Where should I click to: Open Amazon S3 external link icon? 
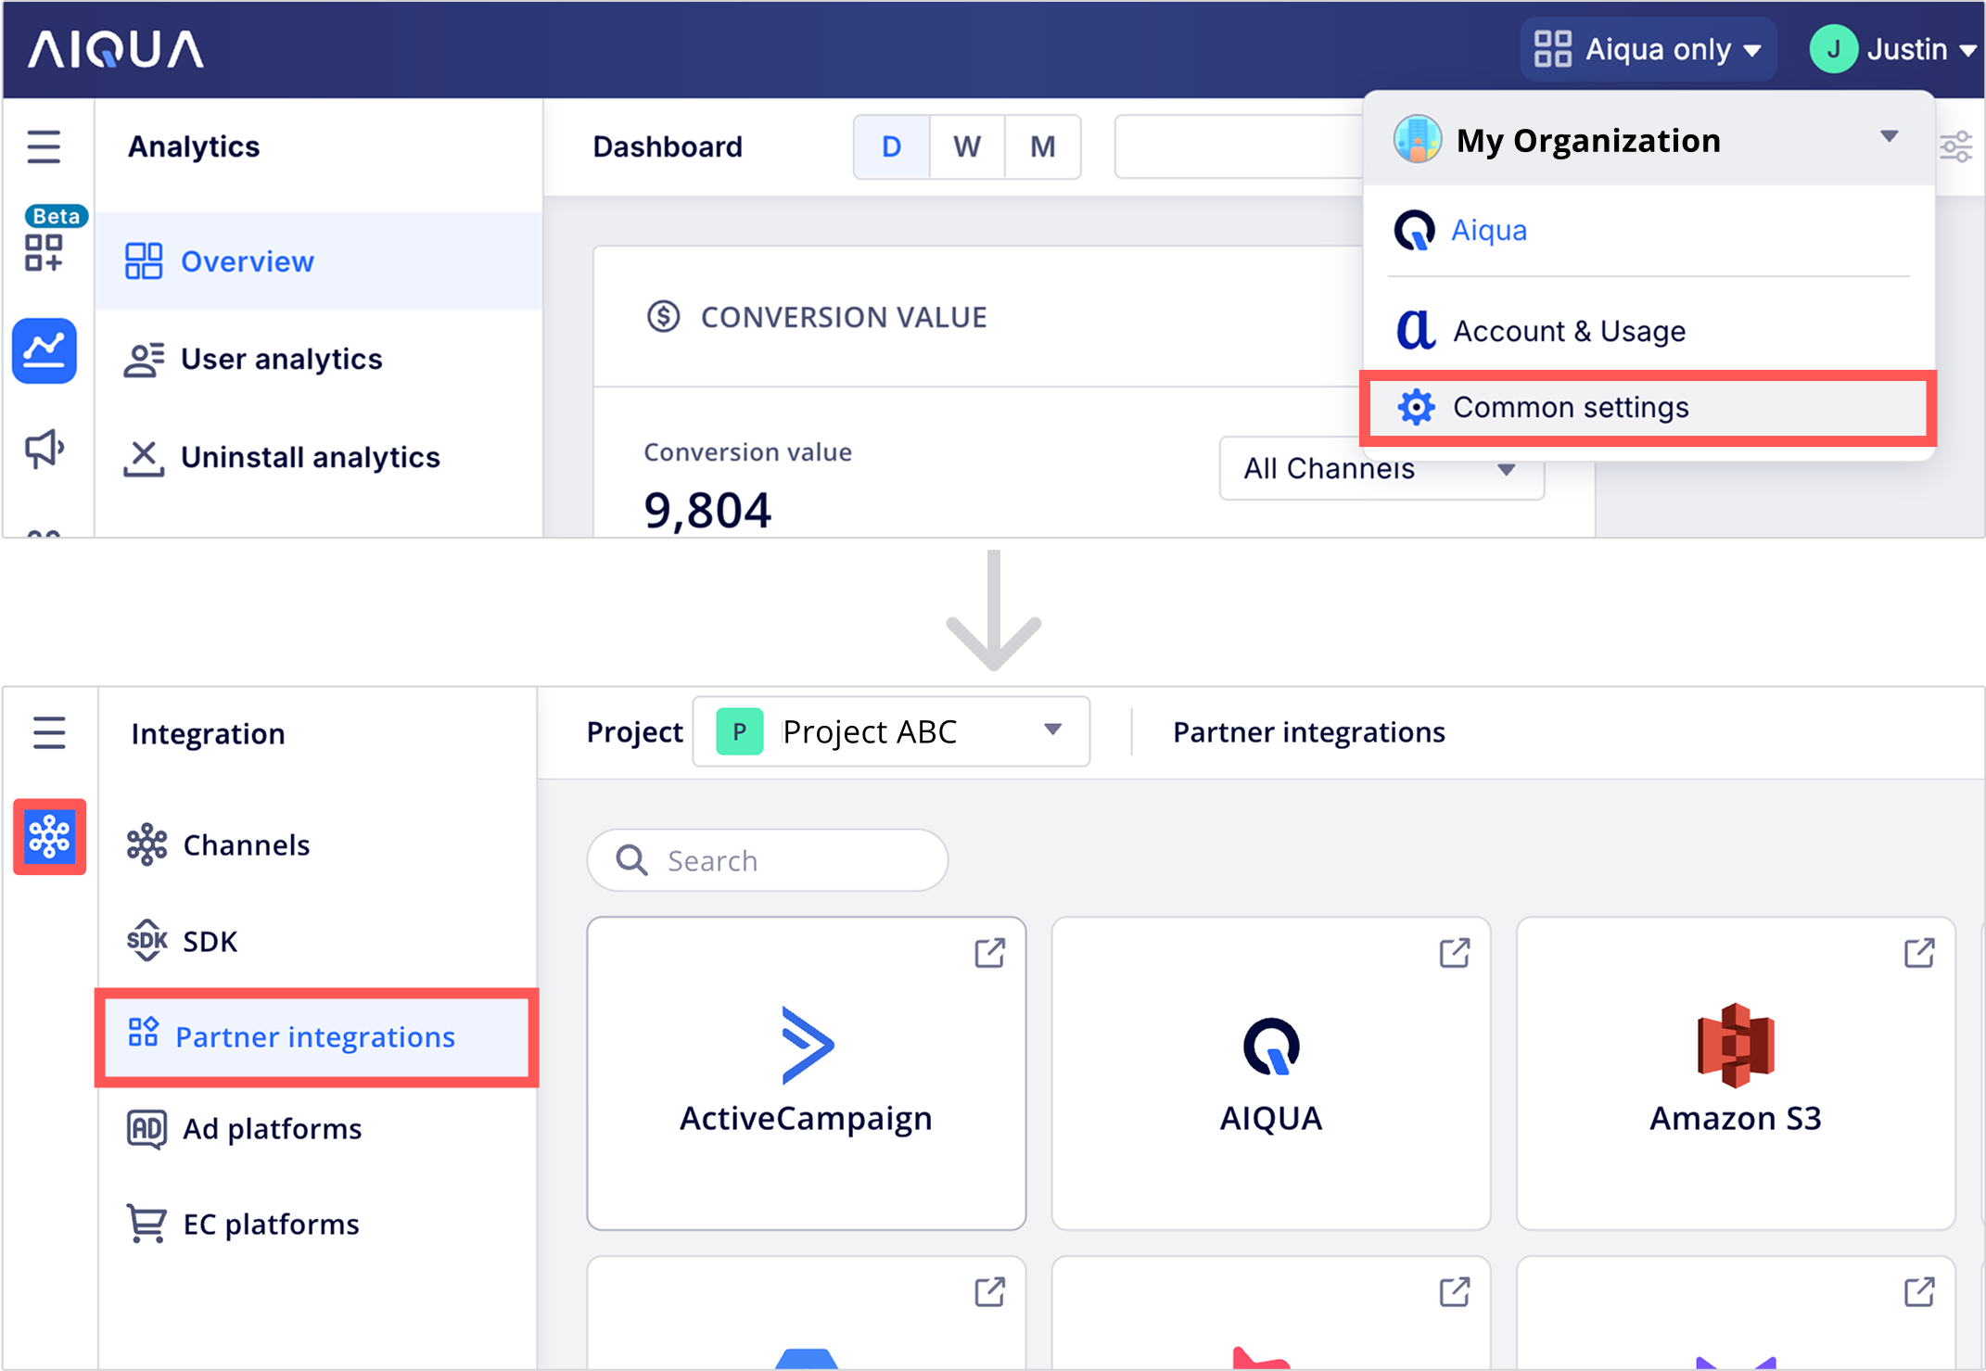pyautogui.click(x=1918, y=953)
